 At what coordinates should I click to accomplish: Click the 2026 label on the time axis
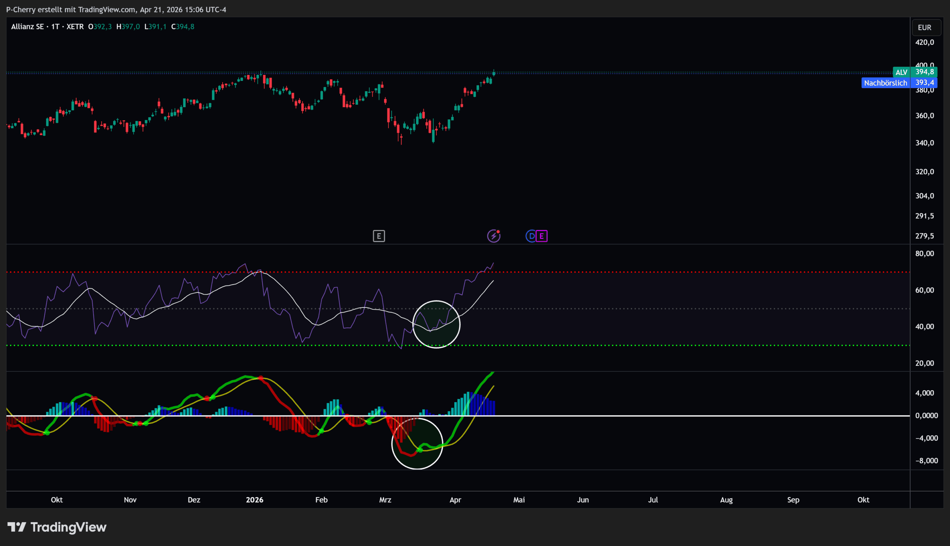pyautogui.click(x=255, y=500)
